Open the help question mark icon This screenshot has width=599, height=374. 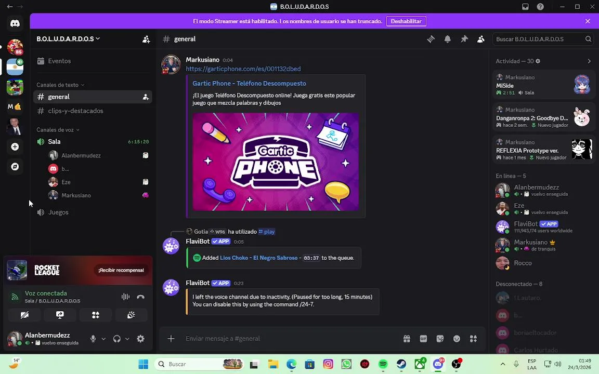tap(540, 6)
